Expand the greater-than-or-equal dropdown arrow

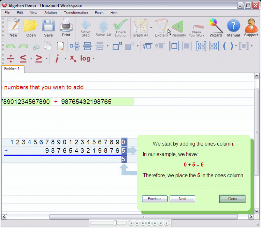click(x=47, y=59)
